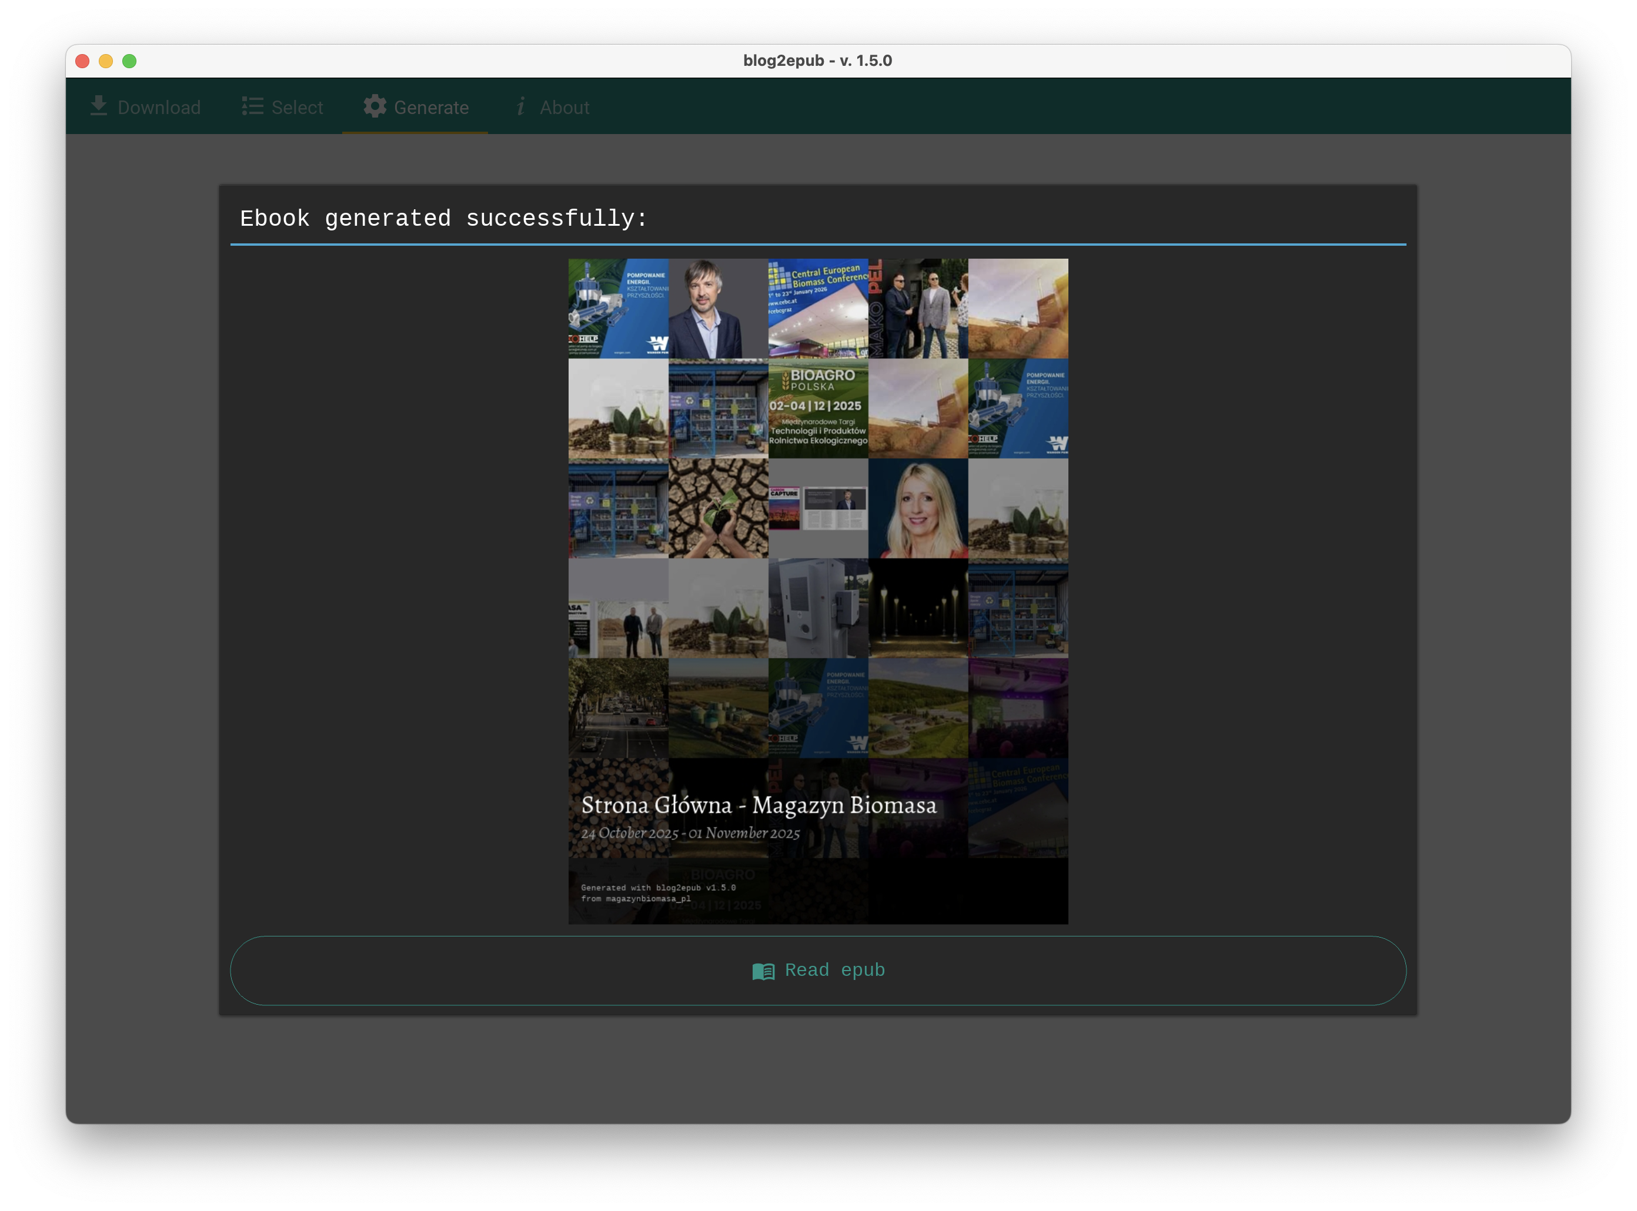Click the download arrow icon
1637x1211 pixels.
click(99, 106)
